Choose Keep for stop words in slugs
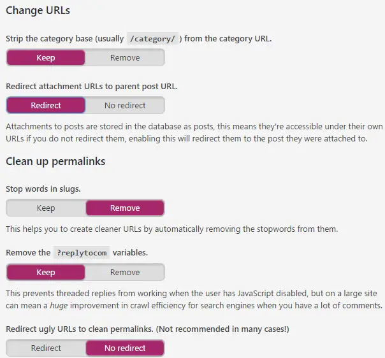Viewport: 385px width, 358px height. (46, 208)
